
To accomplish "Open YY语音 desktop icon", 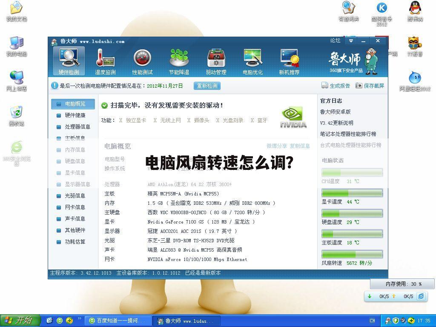I will coord(415,46).
